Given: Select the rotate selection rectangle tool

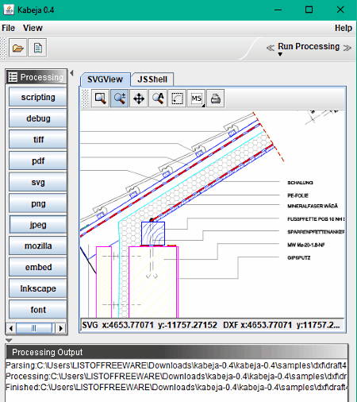Looking at the screenshot, I should [x=177, y=99].
